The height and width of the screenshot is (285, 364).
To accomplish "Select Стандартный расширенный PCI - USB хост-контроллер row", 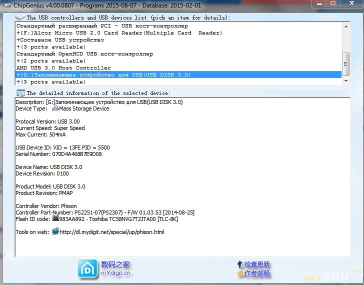I will (178, 26).
